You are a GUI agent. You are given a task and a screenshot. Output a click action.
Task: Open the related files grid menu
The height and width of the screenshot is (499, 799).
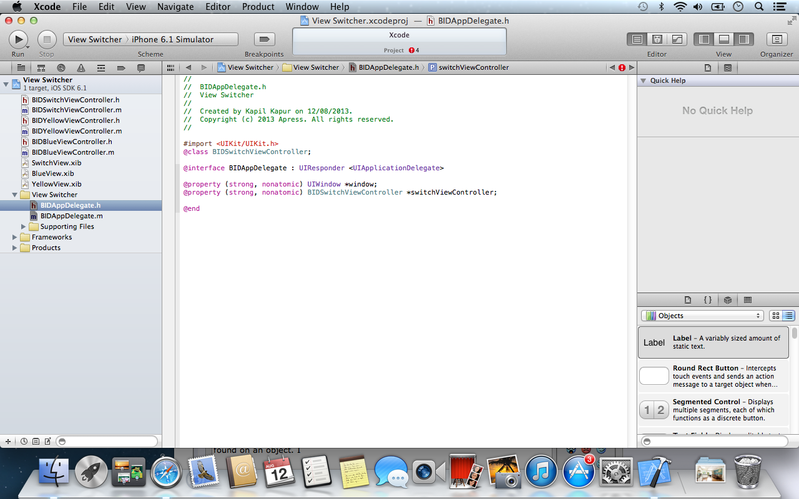[170, 67]
